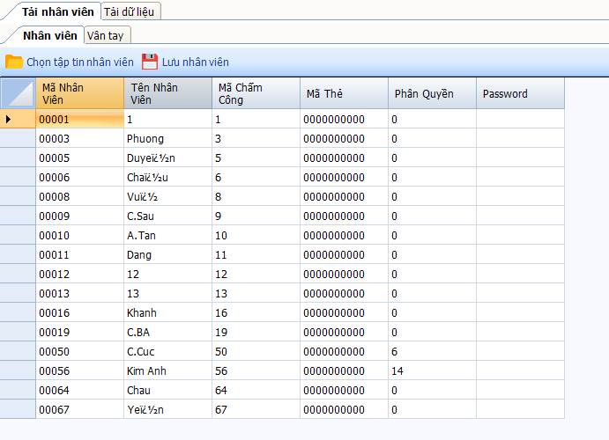Click the Phân Quyền column header
609x440 pixels.
pos(432,93)
